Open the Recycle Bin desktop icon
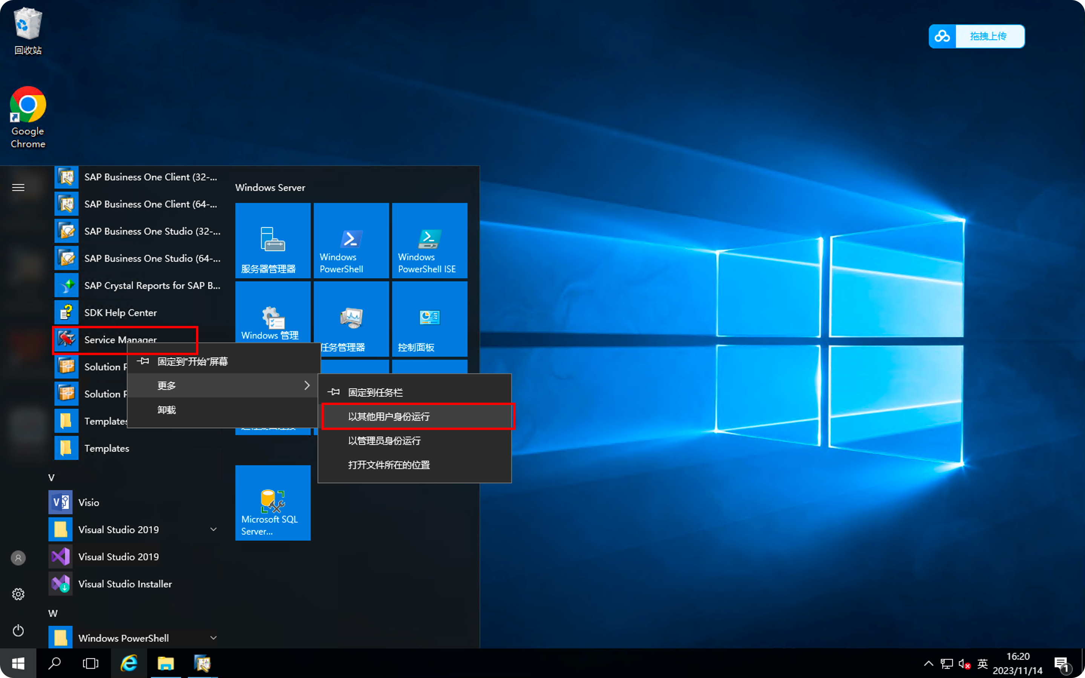 point(28,31)
